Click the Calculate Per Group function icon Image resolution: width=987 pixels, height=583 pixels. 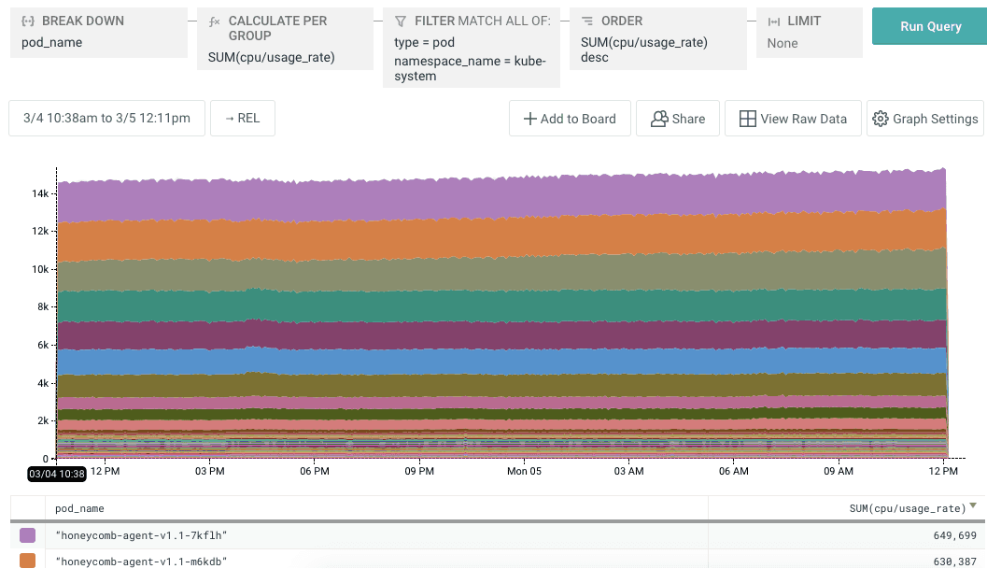coord(215,21)
